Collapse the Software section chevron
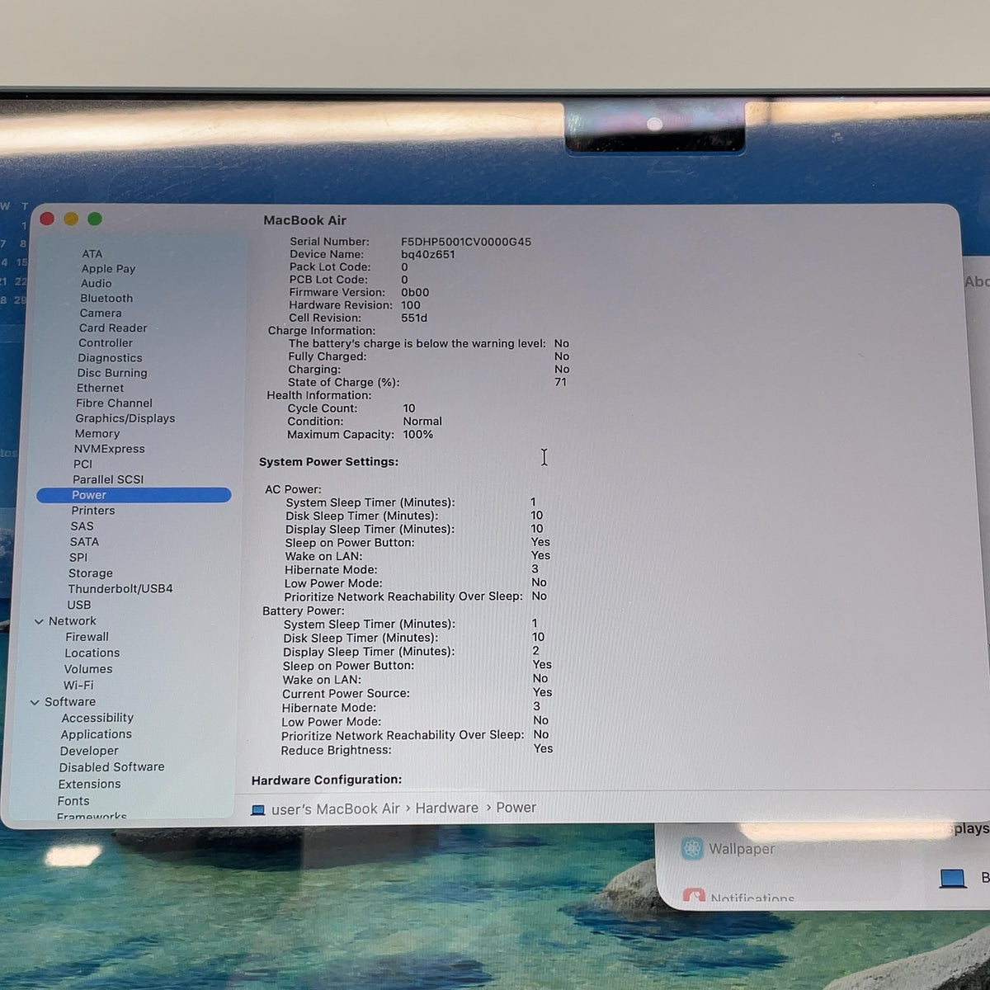Screen dimensions: 990x990 click(35, 702)
